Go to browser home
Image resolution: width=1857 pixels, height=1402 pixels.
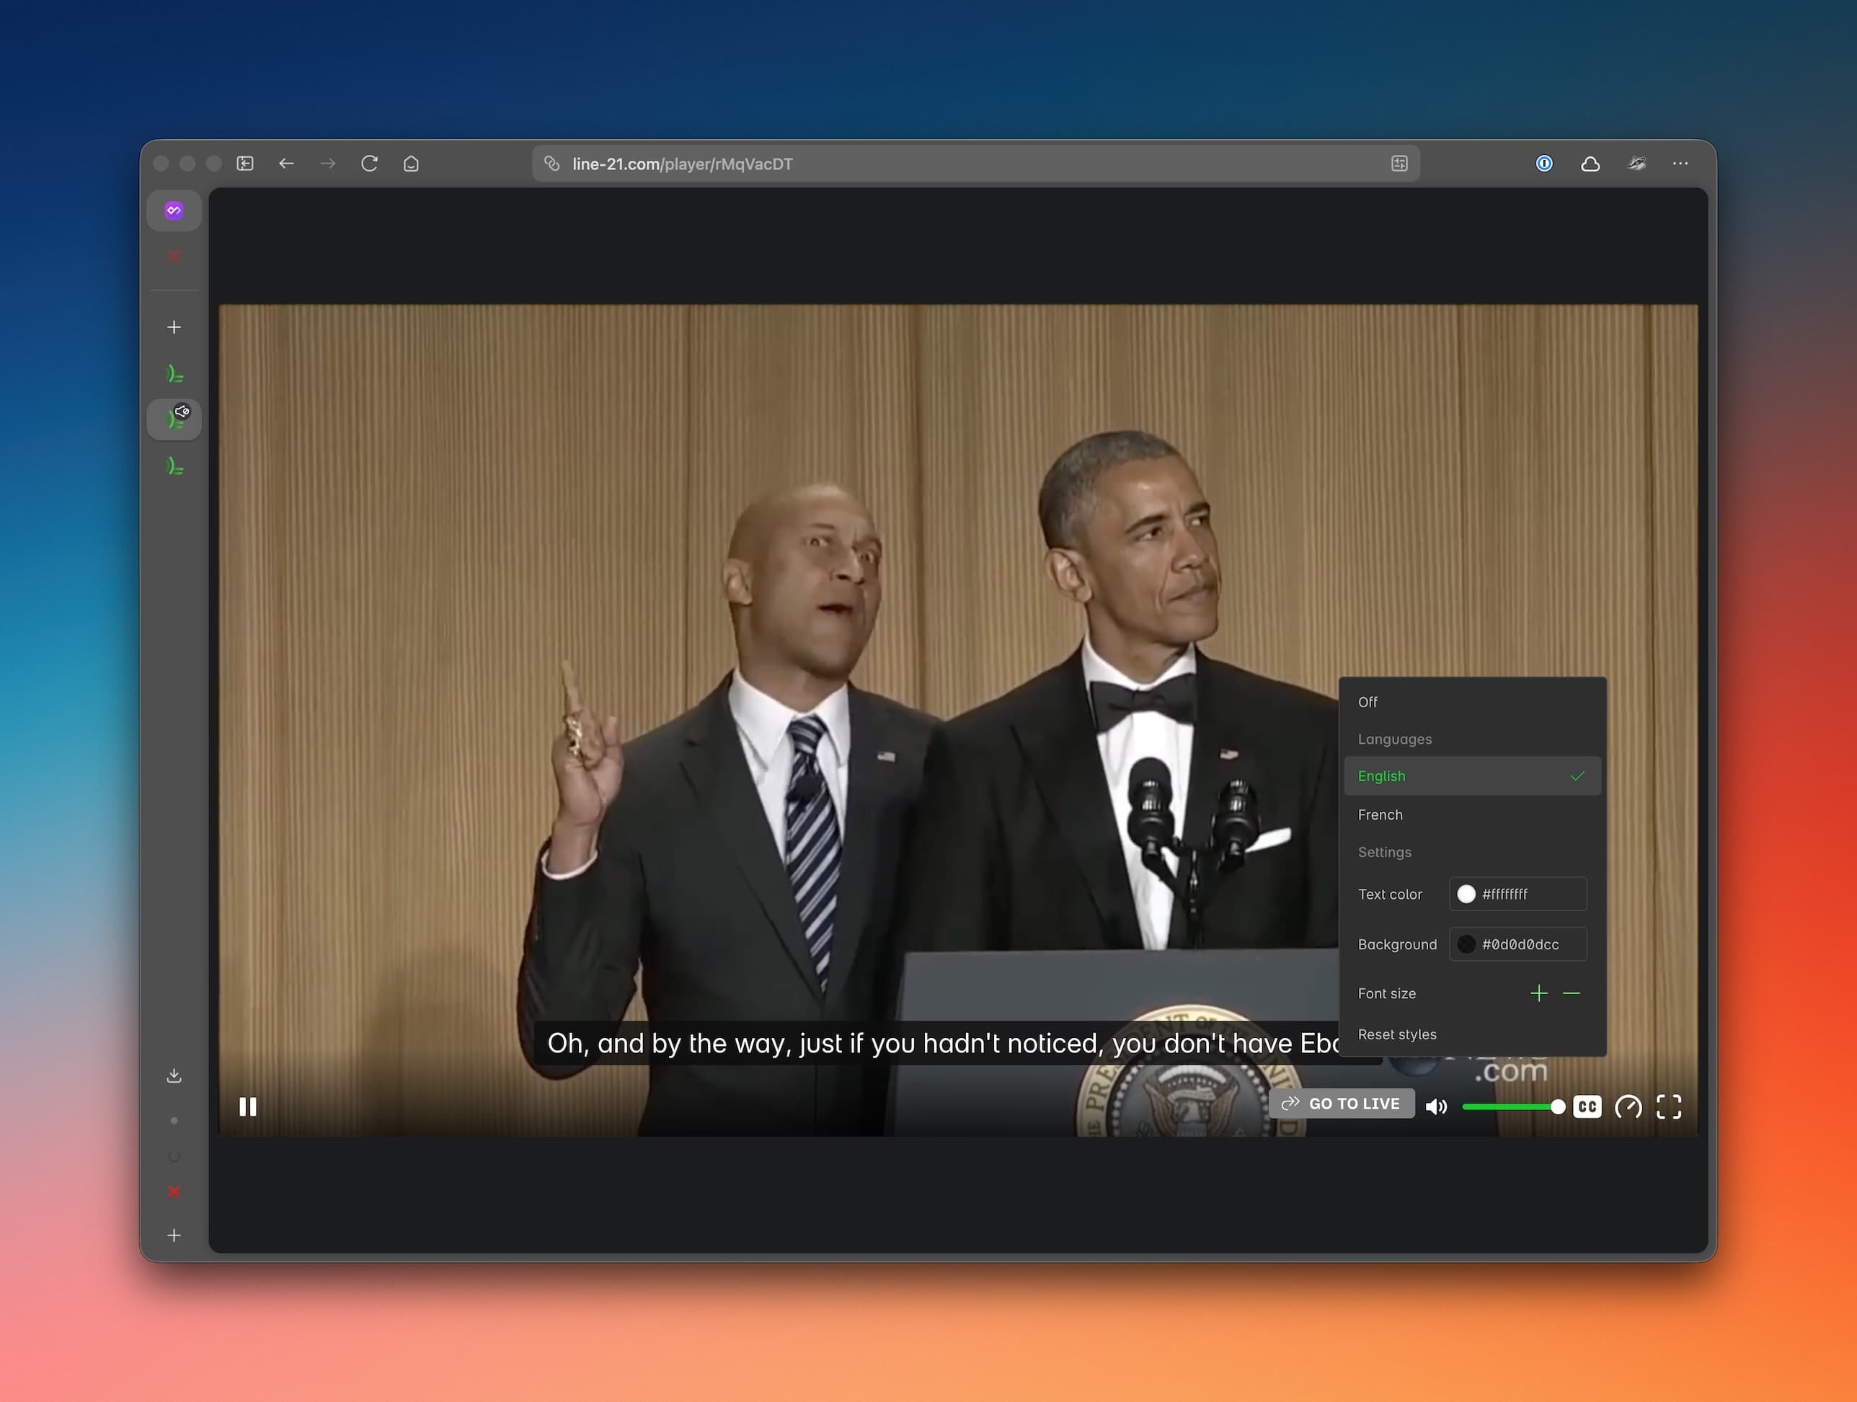pyautogui.click(x=410, y=164)
